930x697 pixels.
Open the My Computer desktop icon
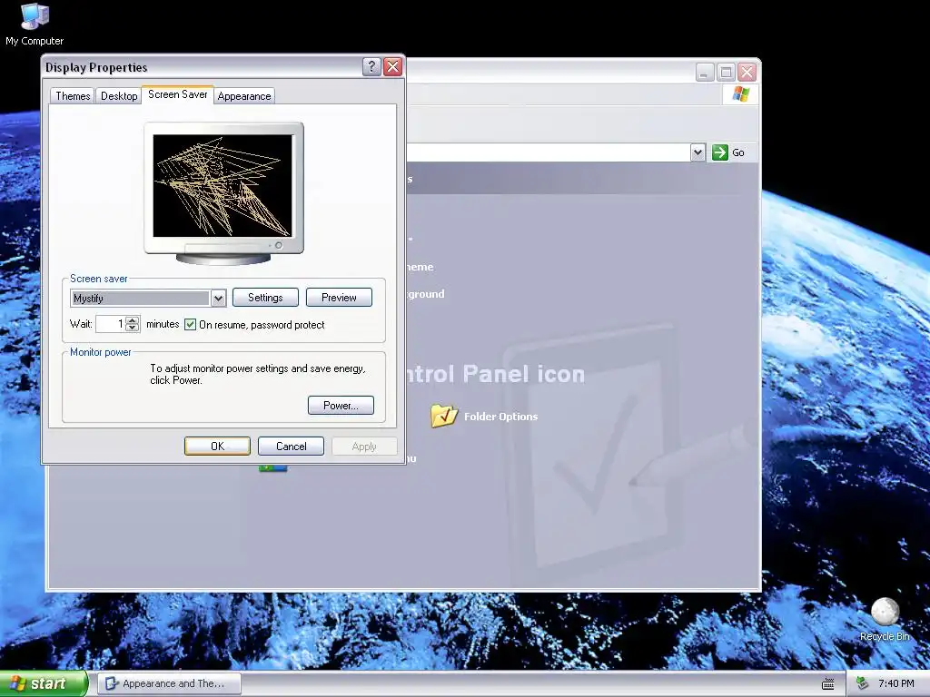[35, 24]
